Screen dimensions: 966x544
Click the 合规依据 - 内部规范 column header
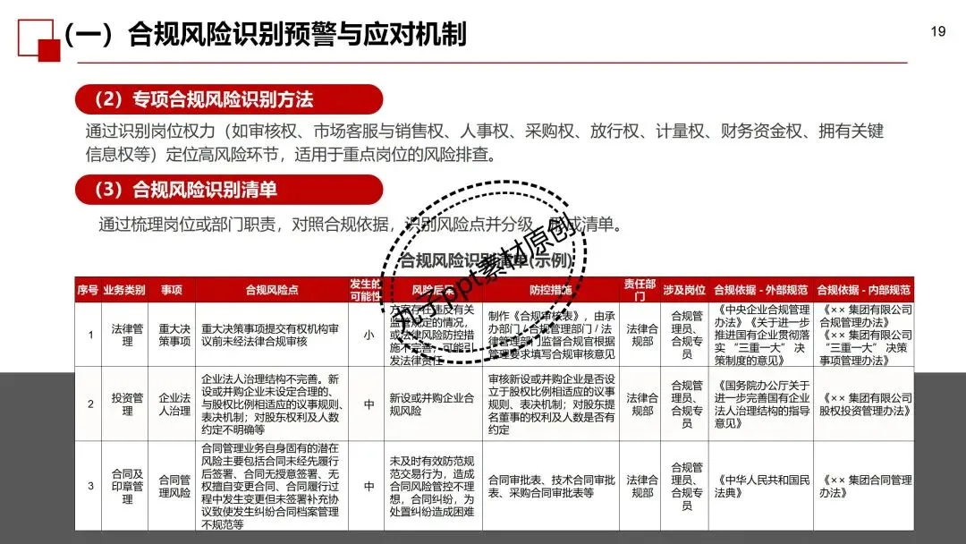864,290
